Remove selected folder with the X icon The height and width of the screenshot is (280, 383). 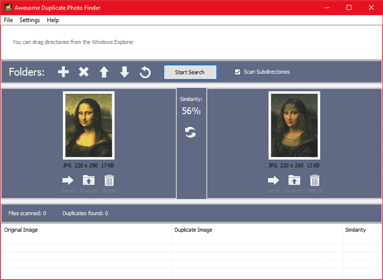click(83, 72)
